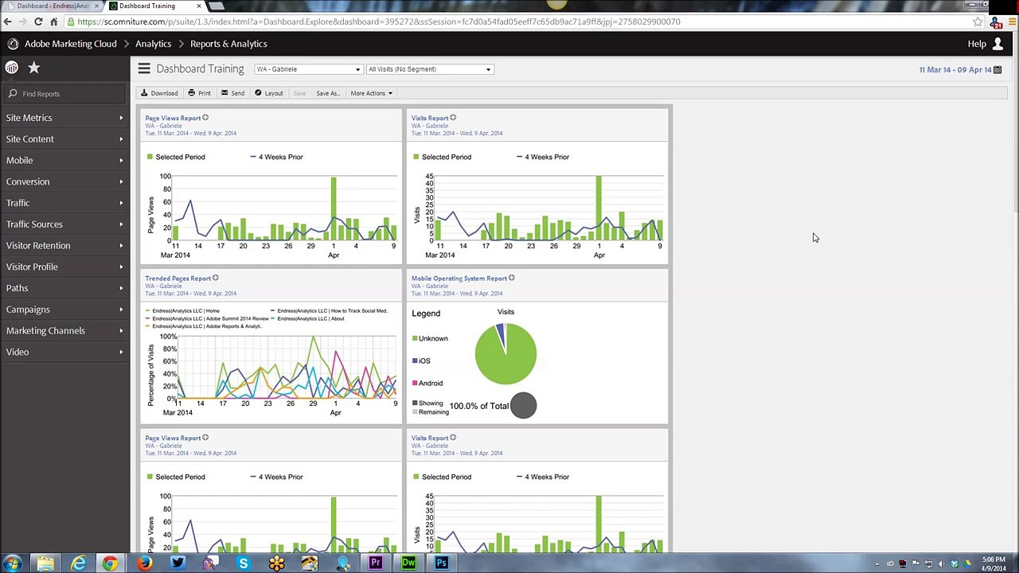Open the first Page Views Report link
Image resolution: width=1019 pixels, height=573 pixels.
173,118
